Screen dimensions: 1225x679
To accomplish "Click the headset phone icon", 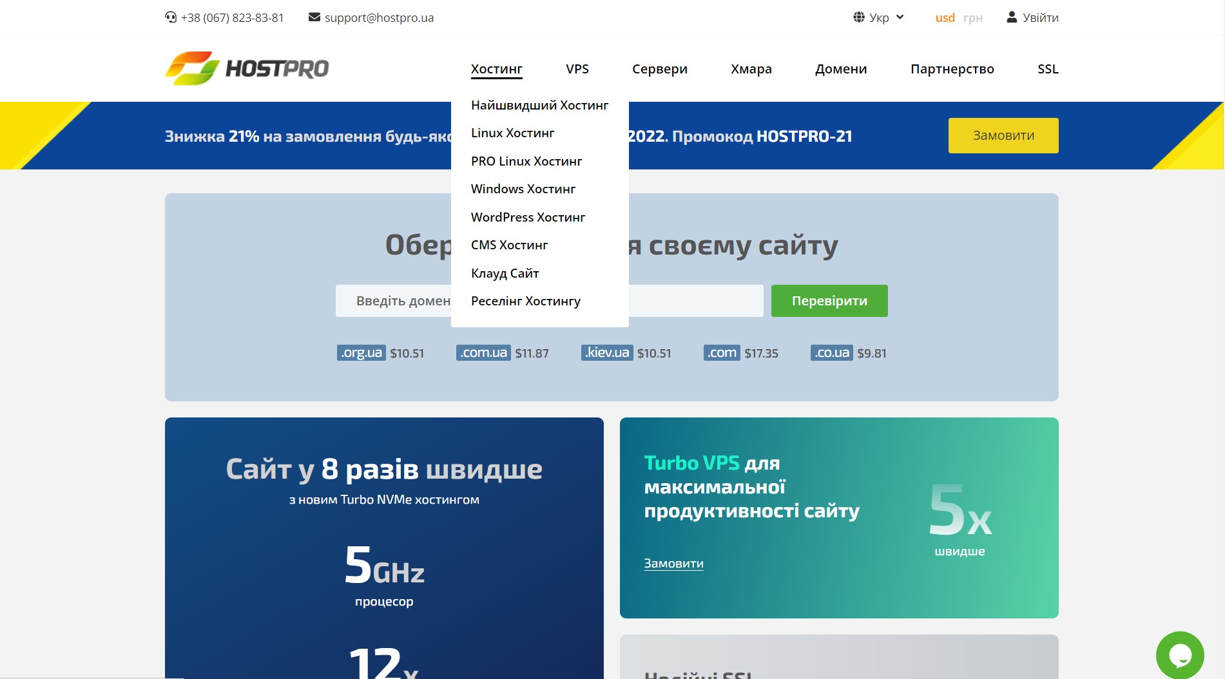I will pos(171,17).
